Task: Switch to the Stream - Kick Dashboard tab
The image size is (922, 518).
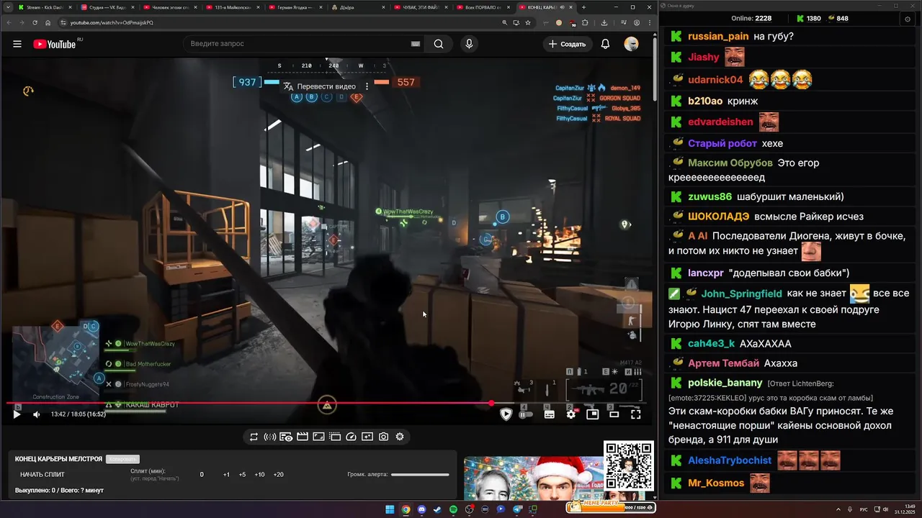Action: [44, 7]
